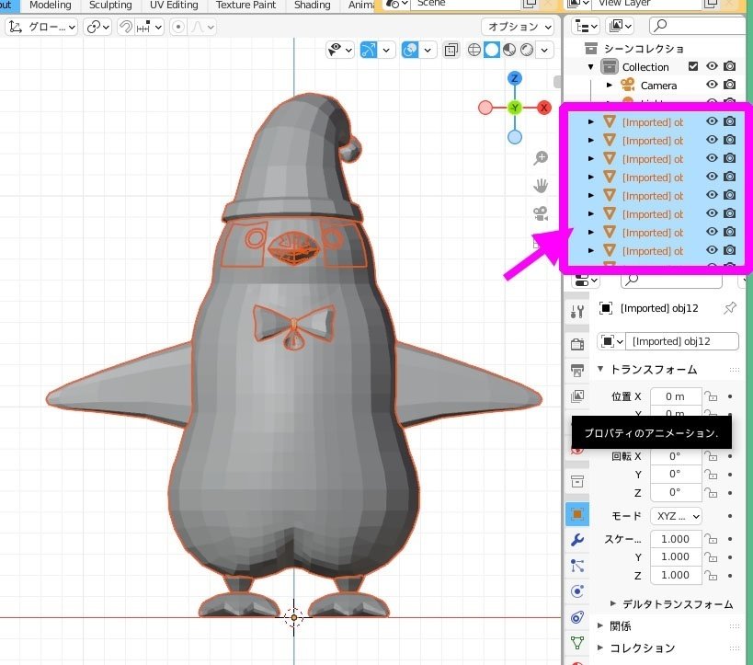Select the シーンコレクション row
This screenshot has height=665, width=753.
(654, 49)
